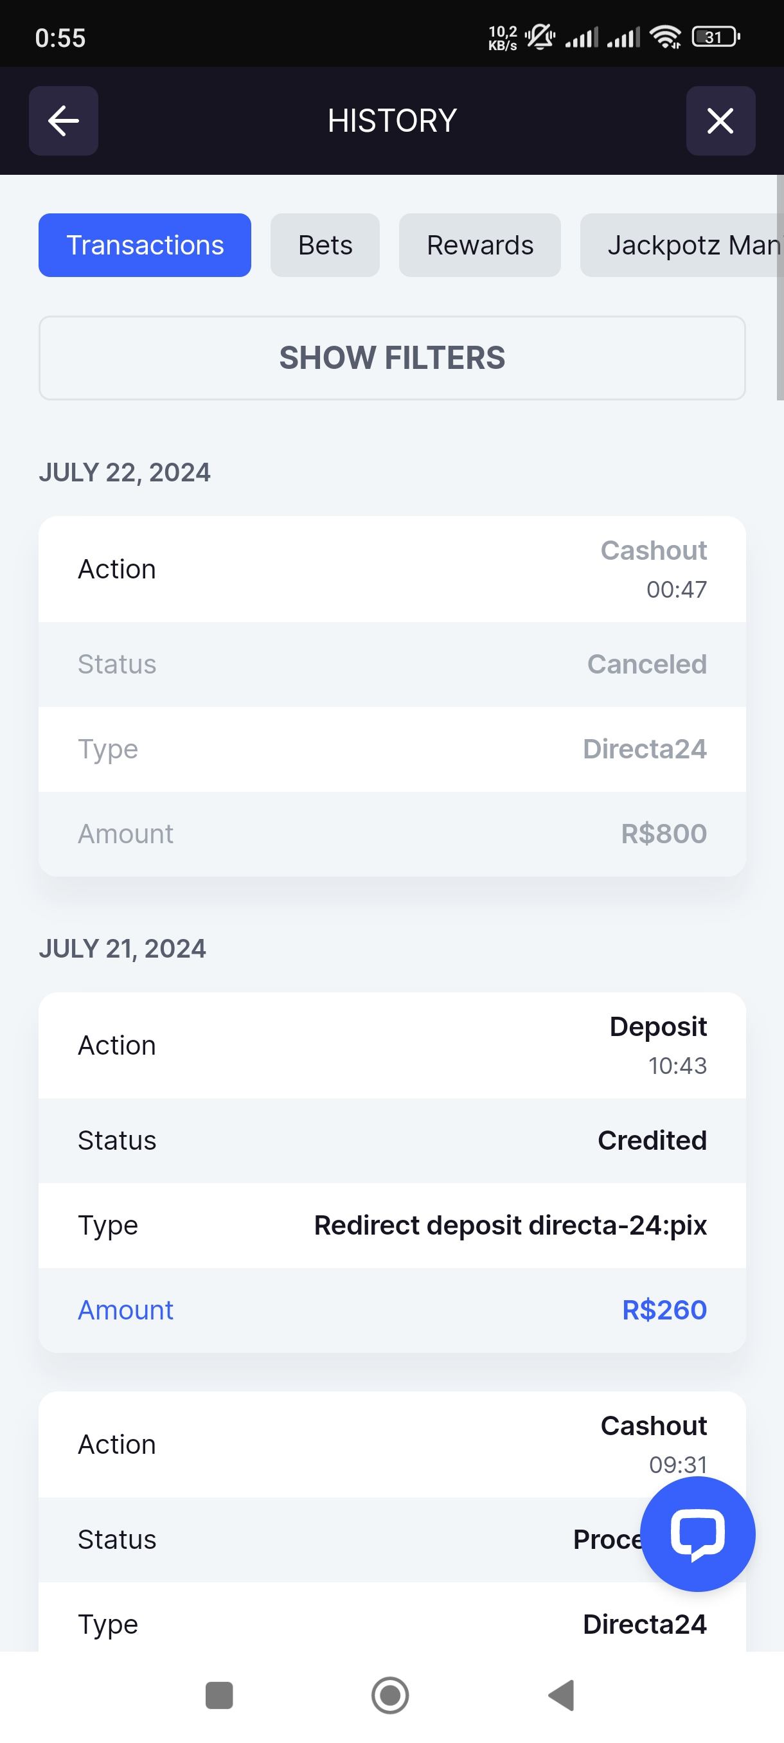The width and height of the screenshot is (784, 1743).
Task: Tap the blue Amount label
Action: point(126,1310)
